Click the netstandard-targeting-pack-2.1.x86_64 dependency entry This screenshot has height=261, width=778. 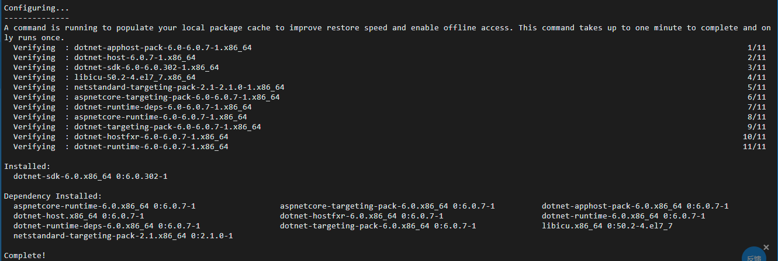point(123,235)
